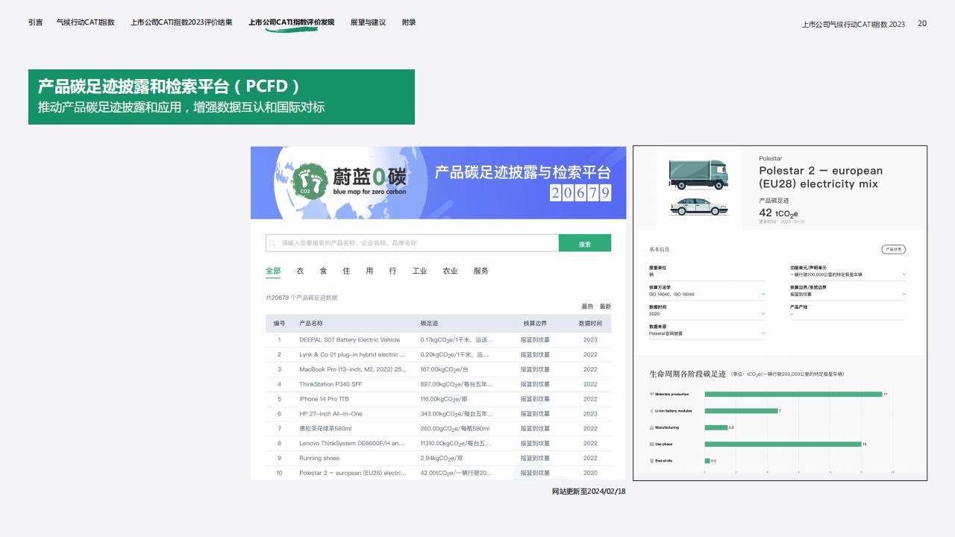
Task: Click the 数据时间 column header in table
Action: point(590,323)
